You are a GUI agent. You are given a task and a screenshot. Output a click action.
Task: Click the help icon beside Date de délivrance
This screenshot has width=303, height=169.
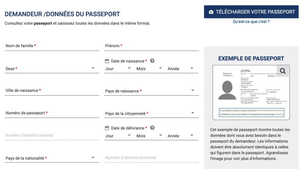(x=152, y=128)
